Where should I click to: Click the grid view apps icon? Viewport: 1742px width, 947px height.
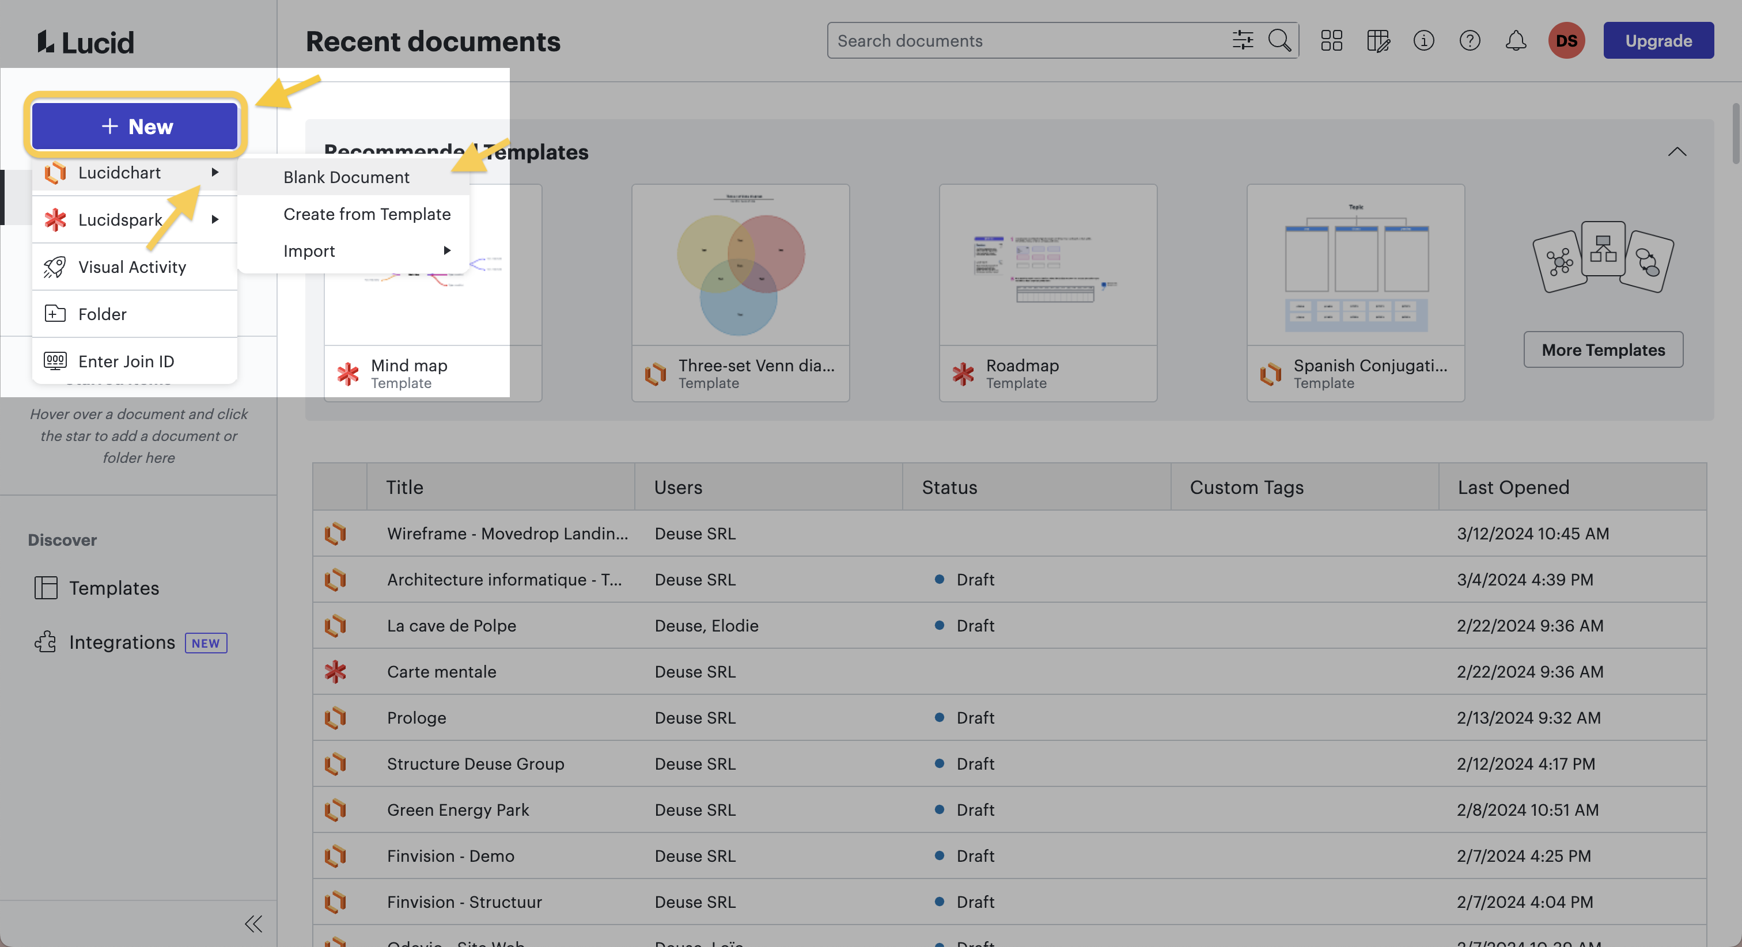coord(1331,40)
